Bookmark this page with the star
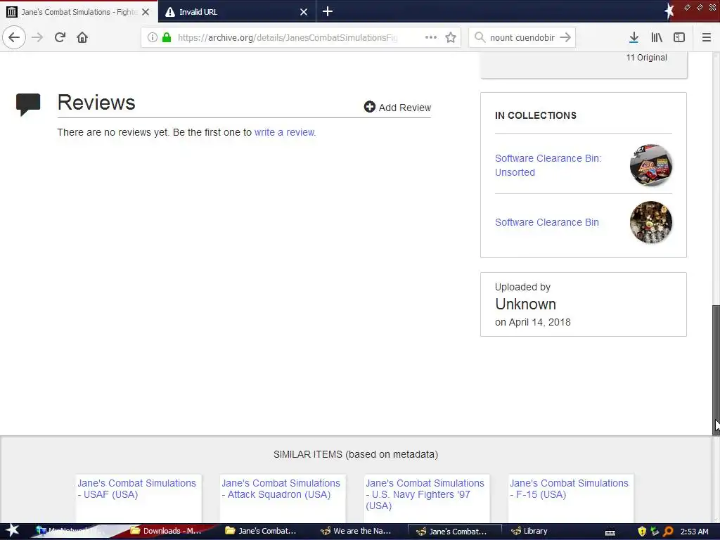The image size is (720, 540). (x=451, y=37)
